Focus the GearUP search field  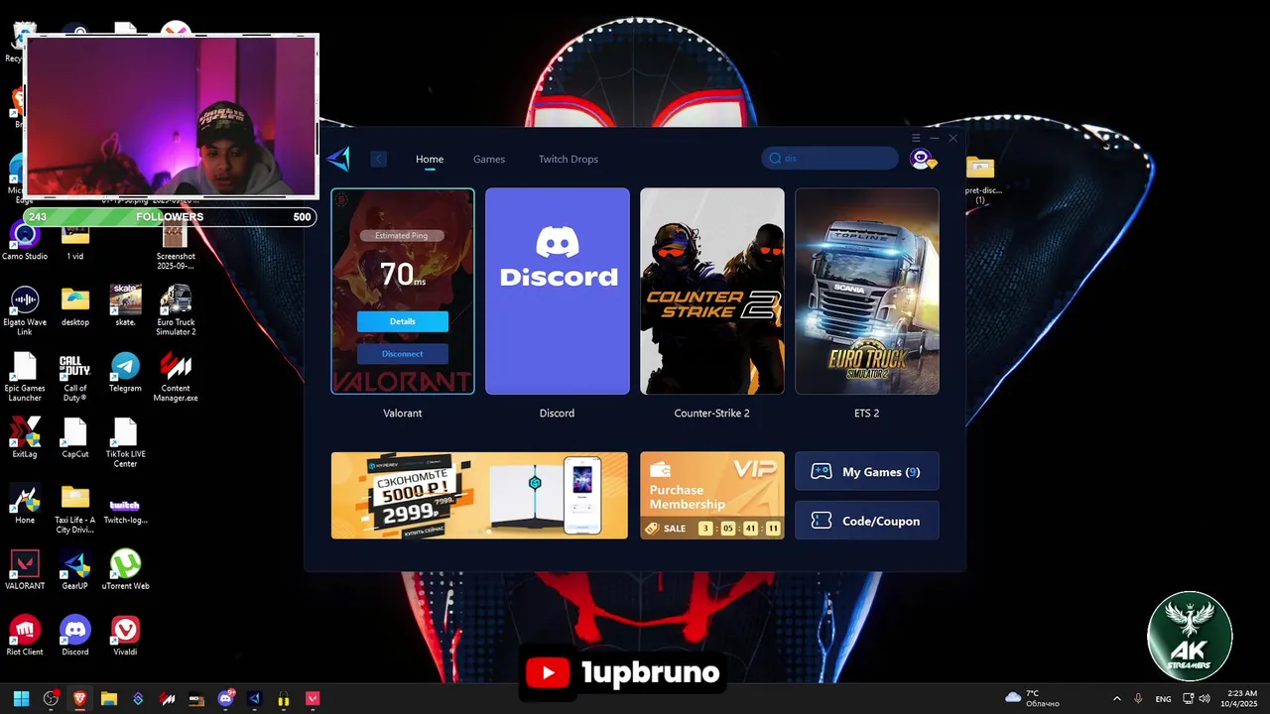pos(830,159)
